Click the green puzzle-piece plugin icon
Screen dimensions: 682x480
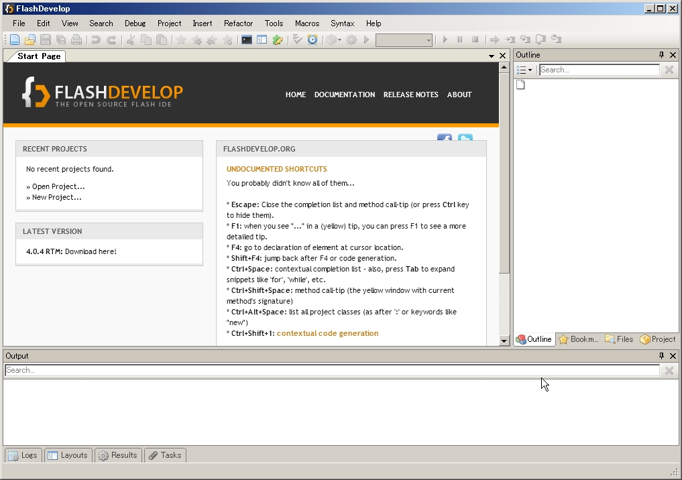(x=278, y=40)
